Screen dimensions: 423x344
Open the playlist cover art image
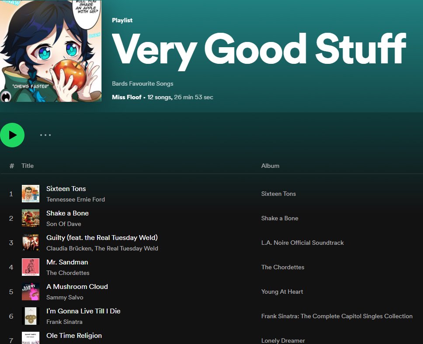50,51
